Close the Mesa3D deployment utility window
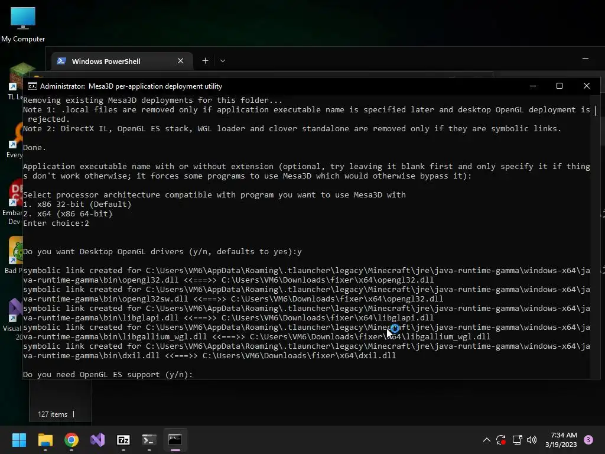The height and width of the screenshot is (454, 605). [x=587, y=86]
